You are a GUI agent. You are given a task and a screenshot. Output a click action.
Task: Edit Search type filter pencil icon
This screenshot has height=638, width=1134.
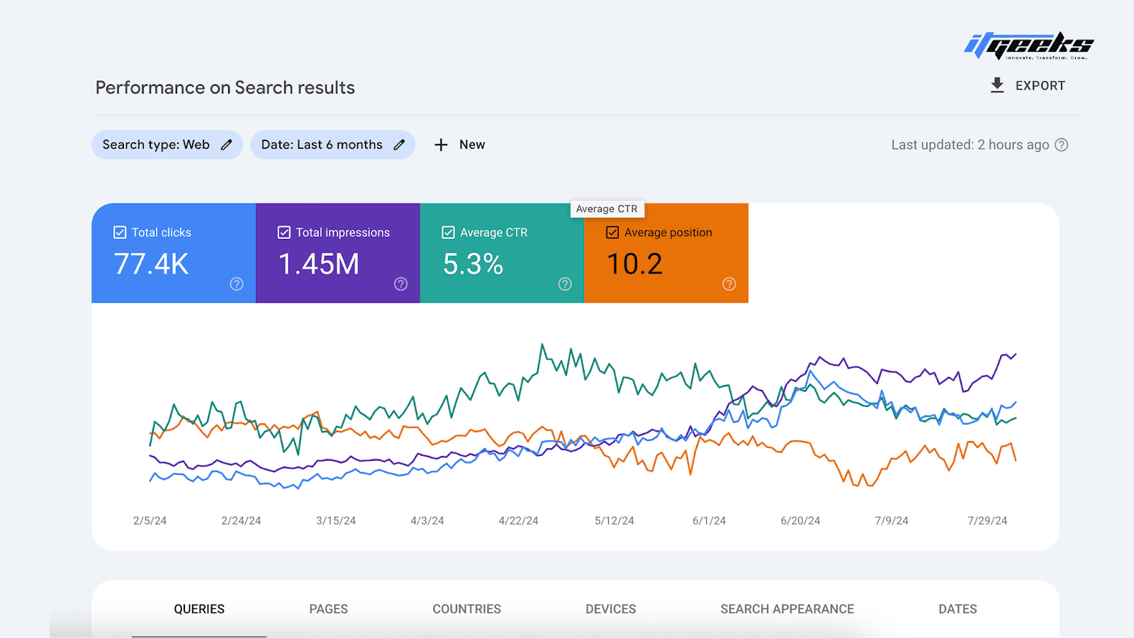226,145
